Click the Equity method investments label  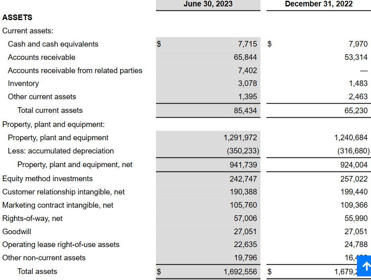[x=47, y=179]
